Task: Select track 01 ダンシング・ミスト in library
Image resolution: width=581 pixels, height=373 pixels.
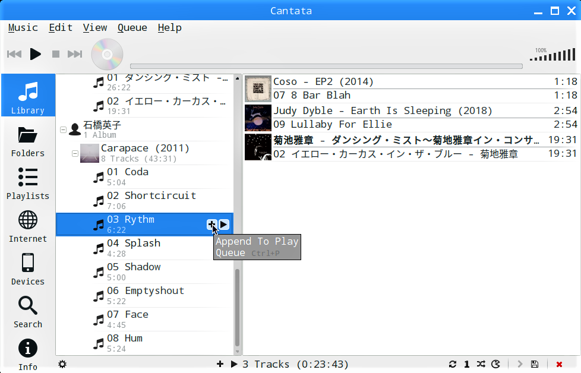Action: click(144, 83)
